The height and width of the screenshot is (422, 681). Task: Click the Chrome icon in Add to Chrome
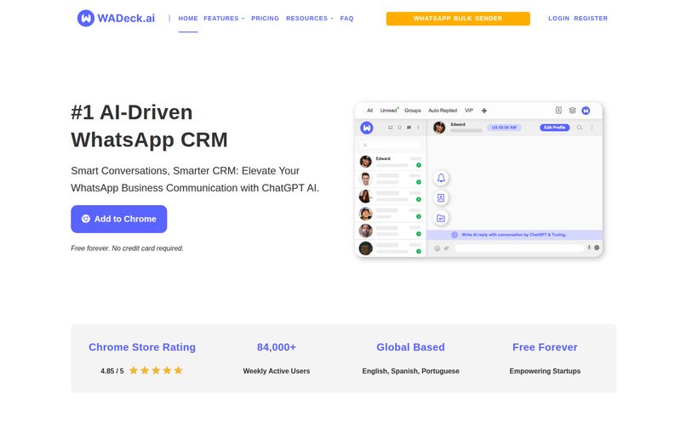coord(86,219)
